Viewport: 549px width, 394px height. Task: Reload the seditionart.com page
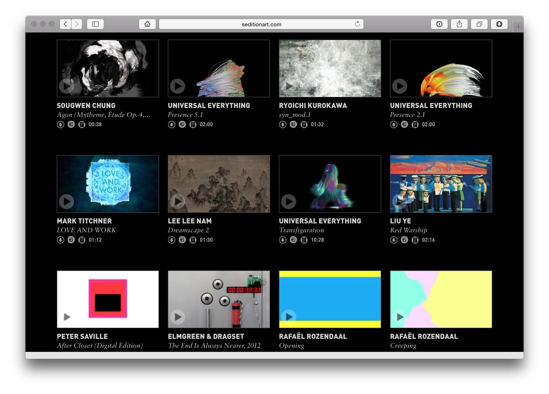click(357, 24)
